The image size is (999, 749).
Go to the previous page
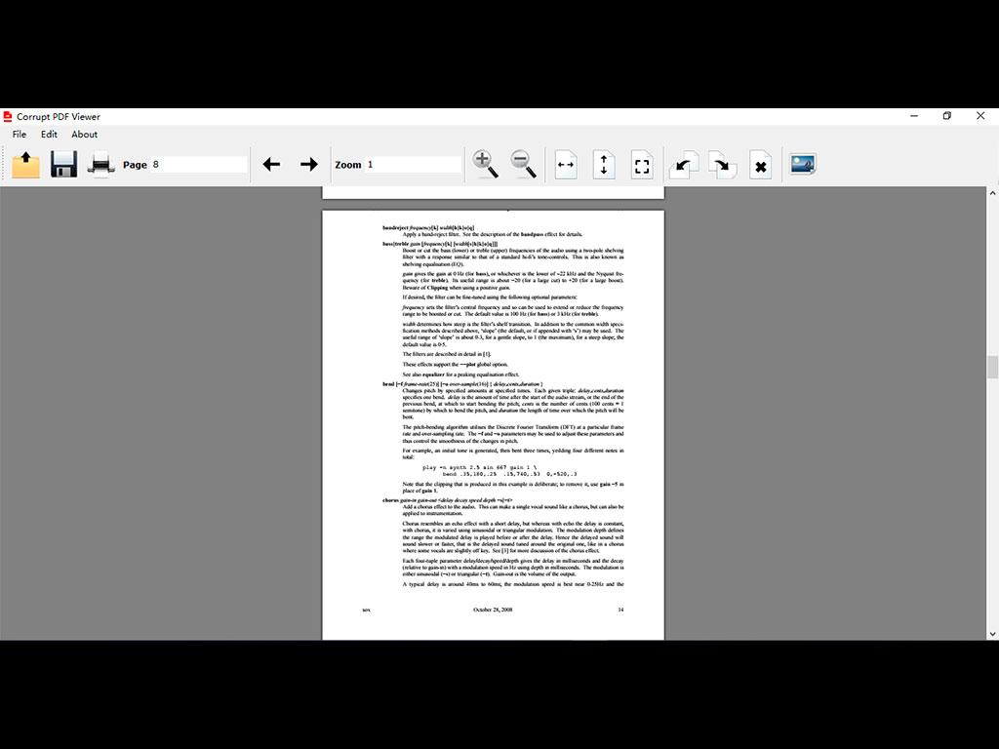[271, 164]
